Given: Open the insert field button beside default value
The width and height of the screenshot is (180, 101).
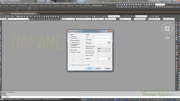Looking at the screenshot, I should click(109, 43).
